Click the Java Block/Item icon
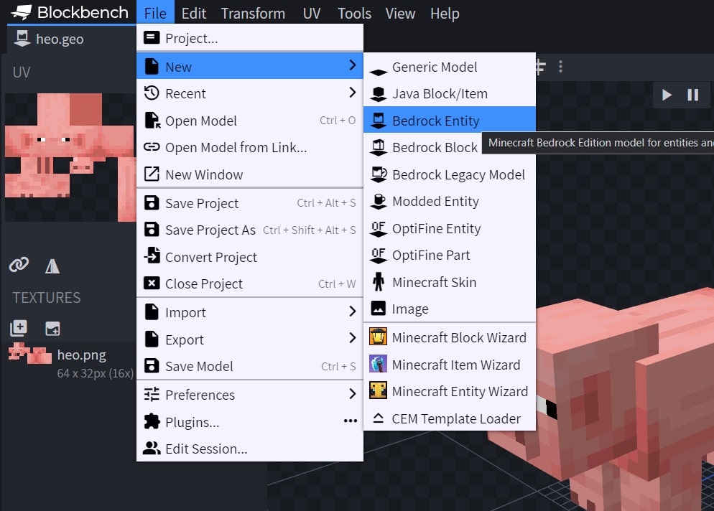Image resolution: width=714 pixels, height=511 pixels. pyautogui.click(x=378, y=94)
